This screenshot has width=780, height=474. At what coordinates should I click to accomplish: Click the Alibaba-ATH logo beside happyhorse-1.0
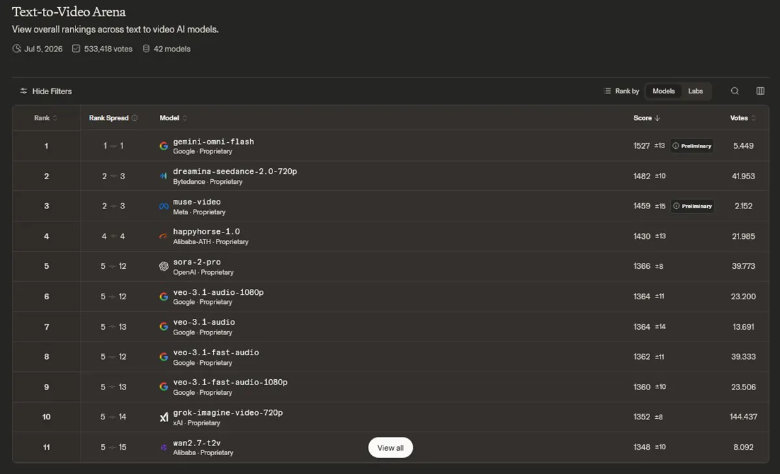click(164, 236)
